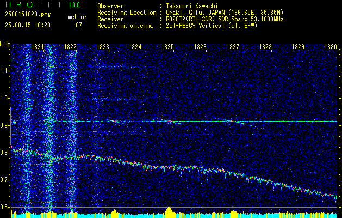
Task: Click the Ogaki, Gifu, JAPAN location text
Action: (225, 13)
